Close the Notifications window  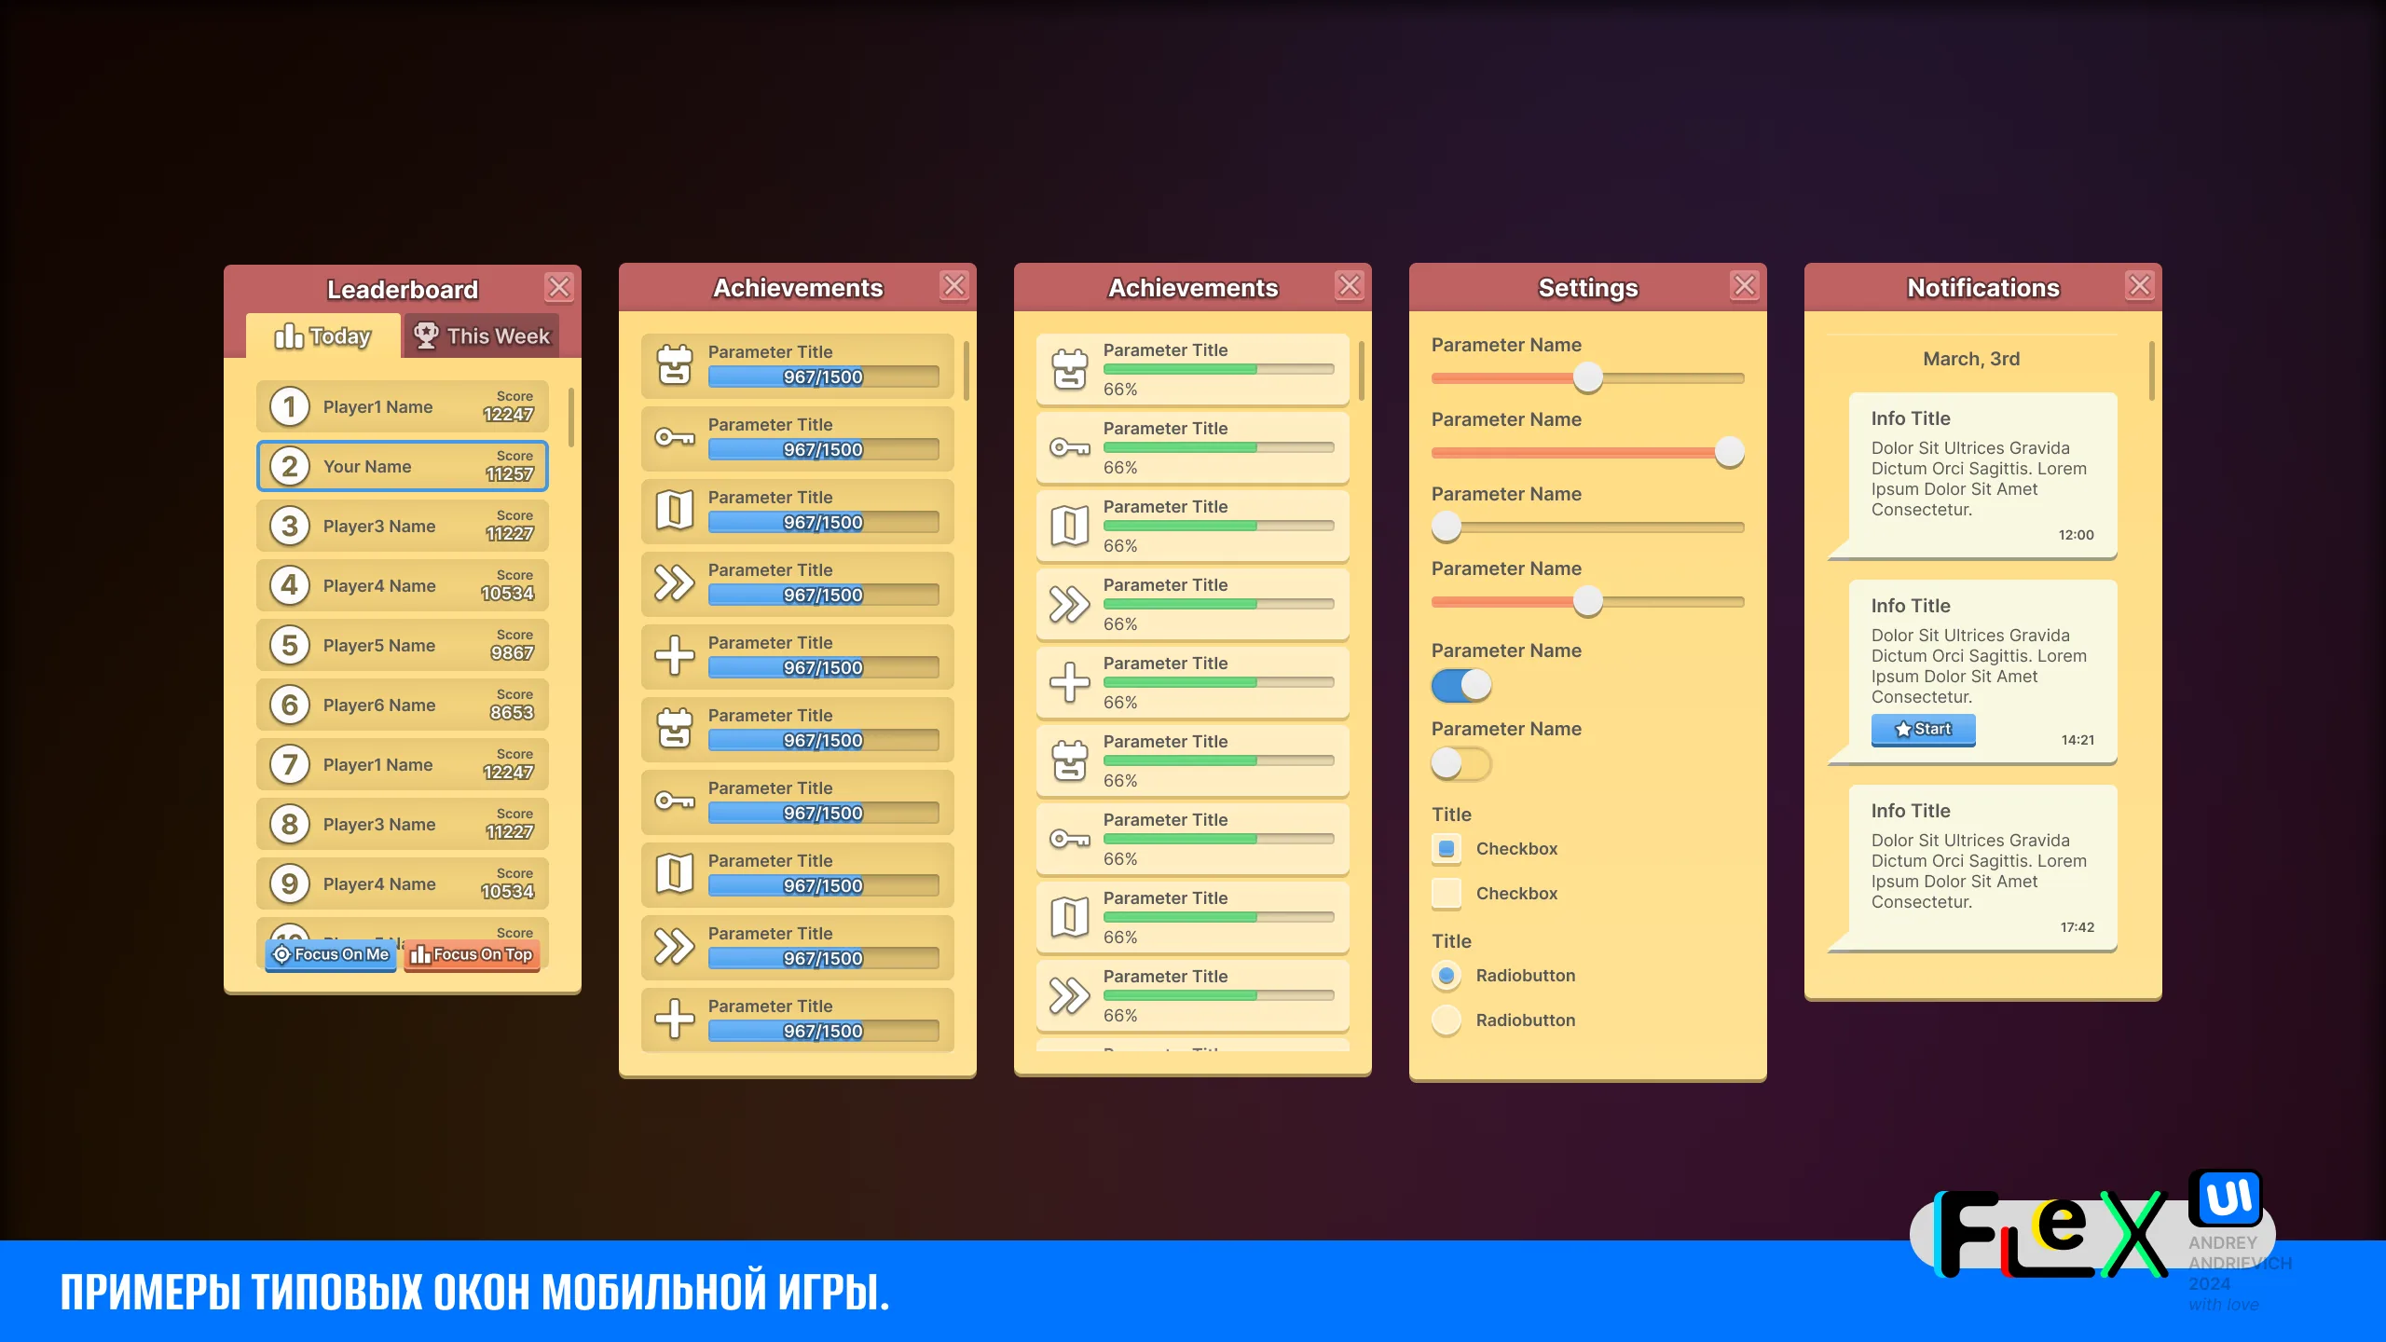pyautogui.click(x=2139, y=285)
